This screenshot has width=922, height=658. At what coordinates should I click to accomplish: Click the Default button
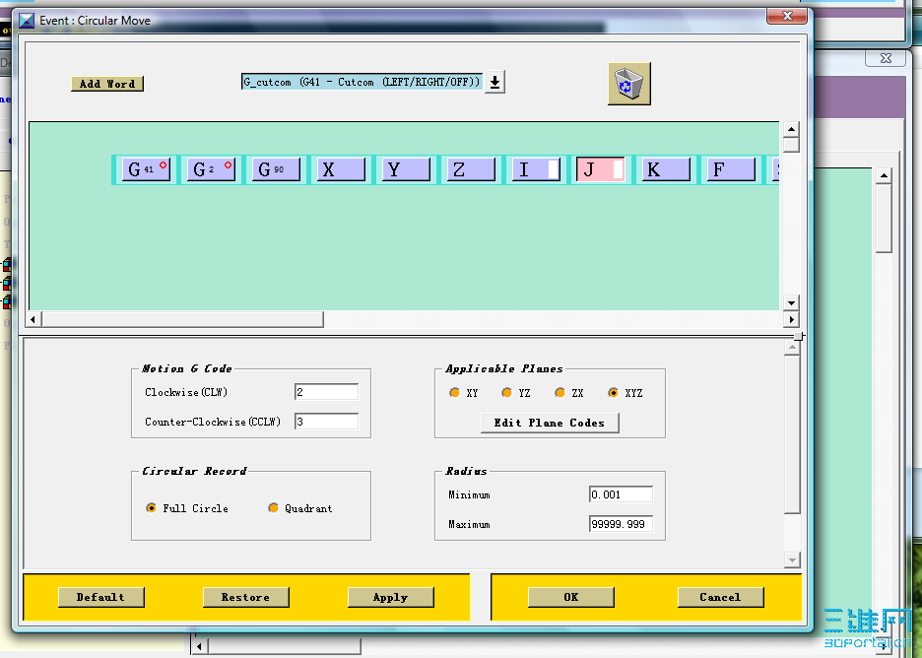(x=100, y=597)
